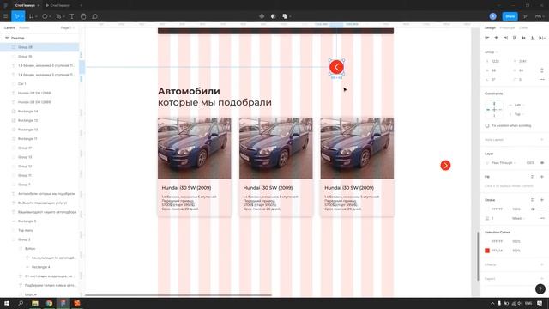Viewport: 549px width, 309px height.
Task: Open the Figma main menu hamburger
Action: pos(6,16)
